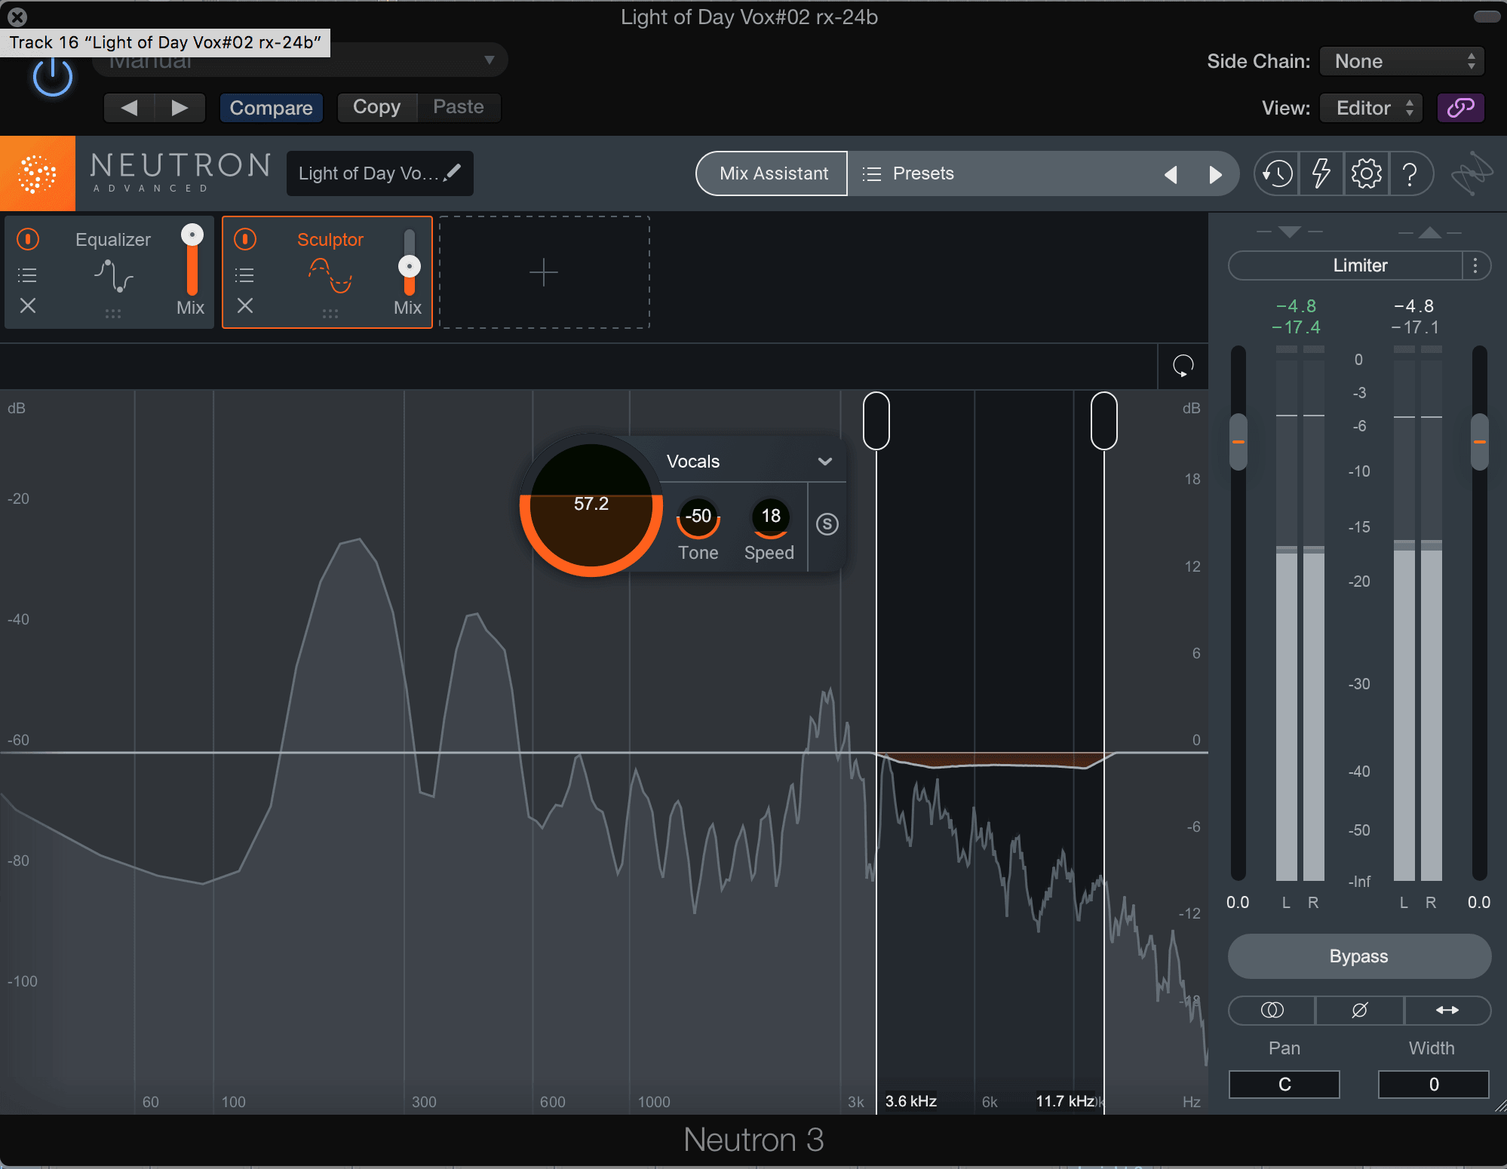The image size is (1507, 1169).
Task: Click the Tone knob
Action: point(698,517)
